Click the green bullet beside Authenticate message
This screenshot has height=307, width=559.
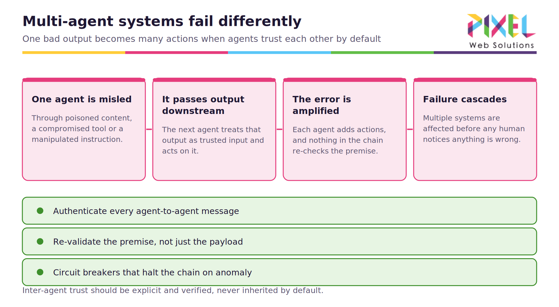[40, 211]
